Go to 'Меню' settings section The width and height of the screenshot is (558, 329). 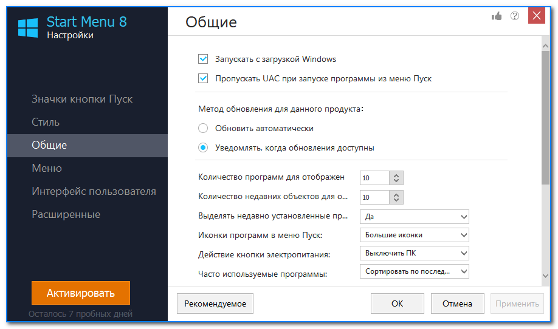(88, 168)
